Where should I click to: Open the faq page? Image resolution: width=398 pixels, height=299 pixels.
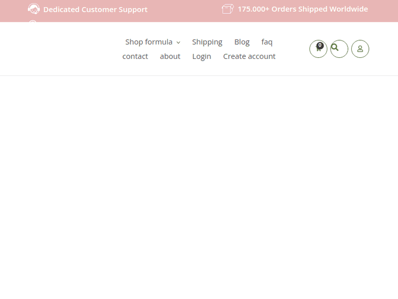(x=267, y=42)
